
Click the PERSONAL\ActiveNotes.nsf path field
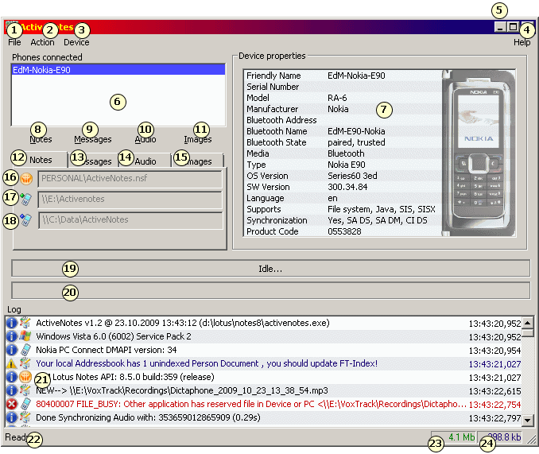130,179
